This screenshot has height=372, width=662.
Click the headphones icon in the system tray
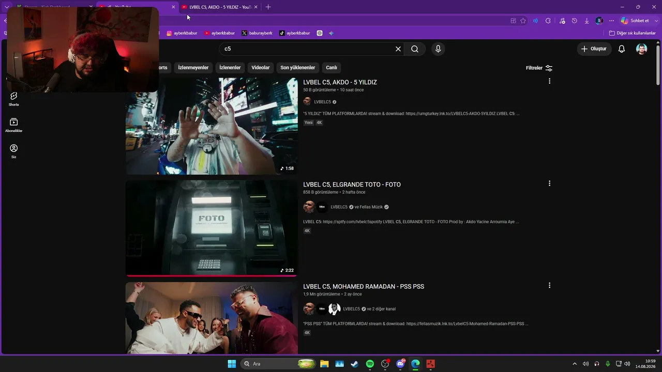pyautogui.click(x=597, y=364)
